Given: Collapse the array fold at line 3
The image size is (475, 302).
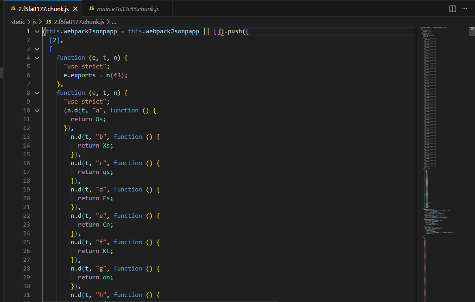Looking at the screenshot, I should [37, 49].
